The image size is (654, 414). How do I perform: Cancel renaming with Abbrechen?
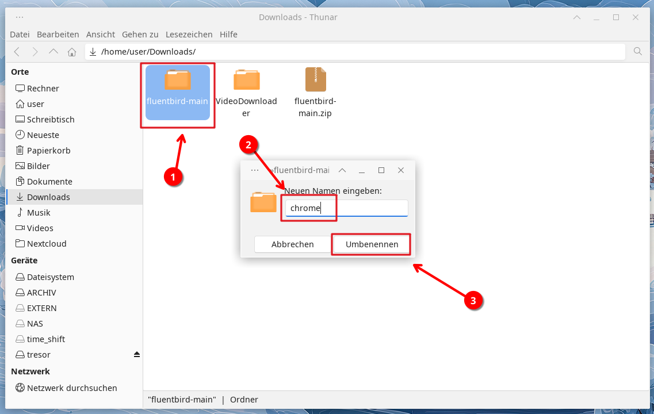point(292,244)
